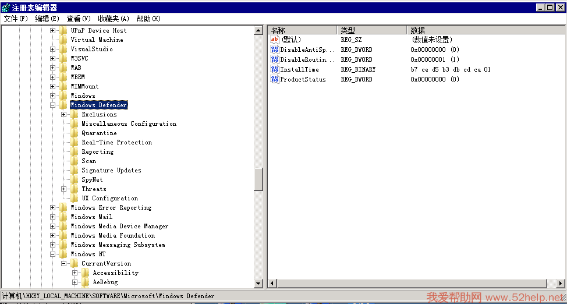
Task: Click the 类型 column header
Action: point(371,30)
